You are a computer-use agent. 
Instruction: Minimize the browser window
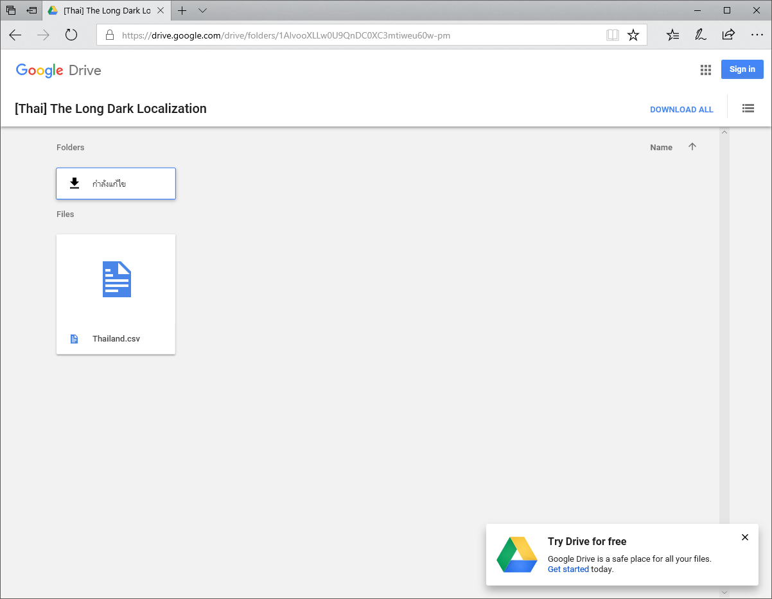[698, 10]
